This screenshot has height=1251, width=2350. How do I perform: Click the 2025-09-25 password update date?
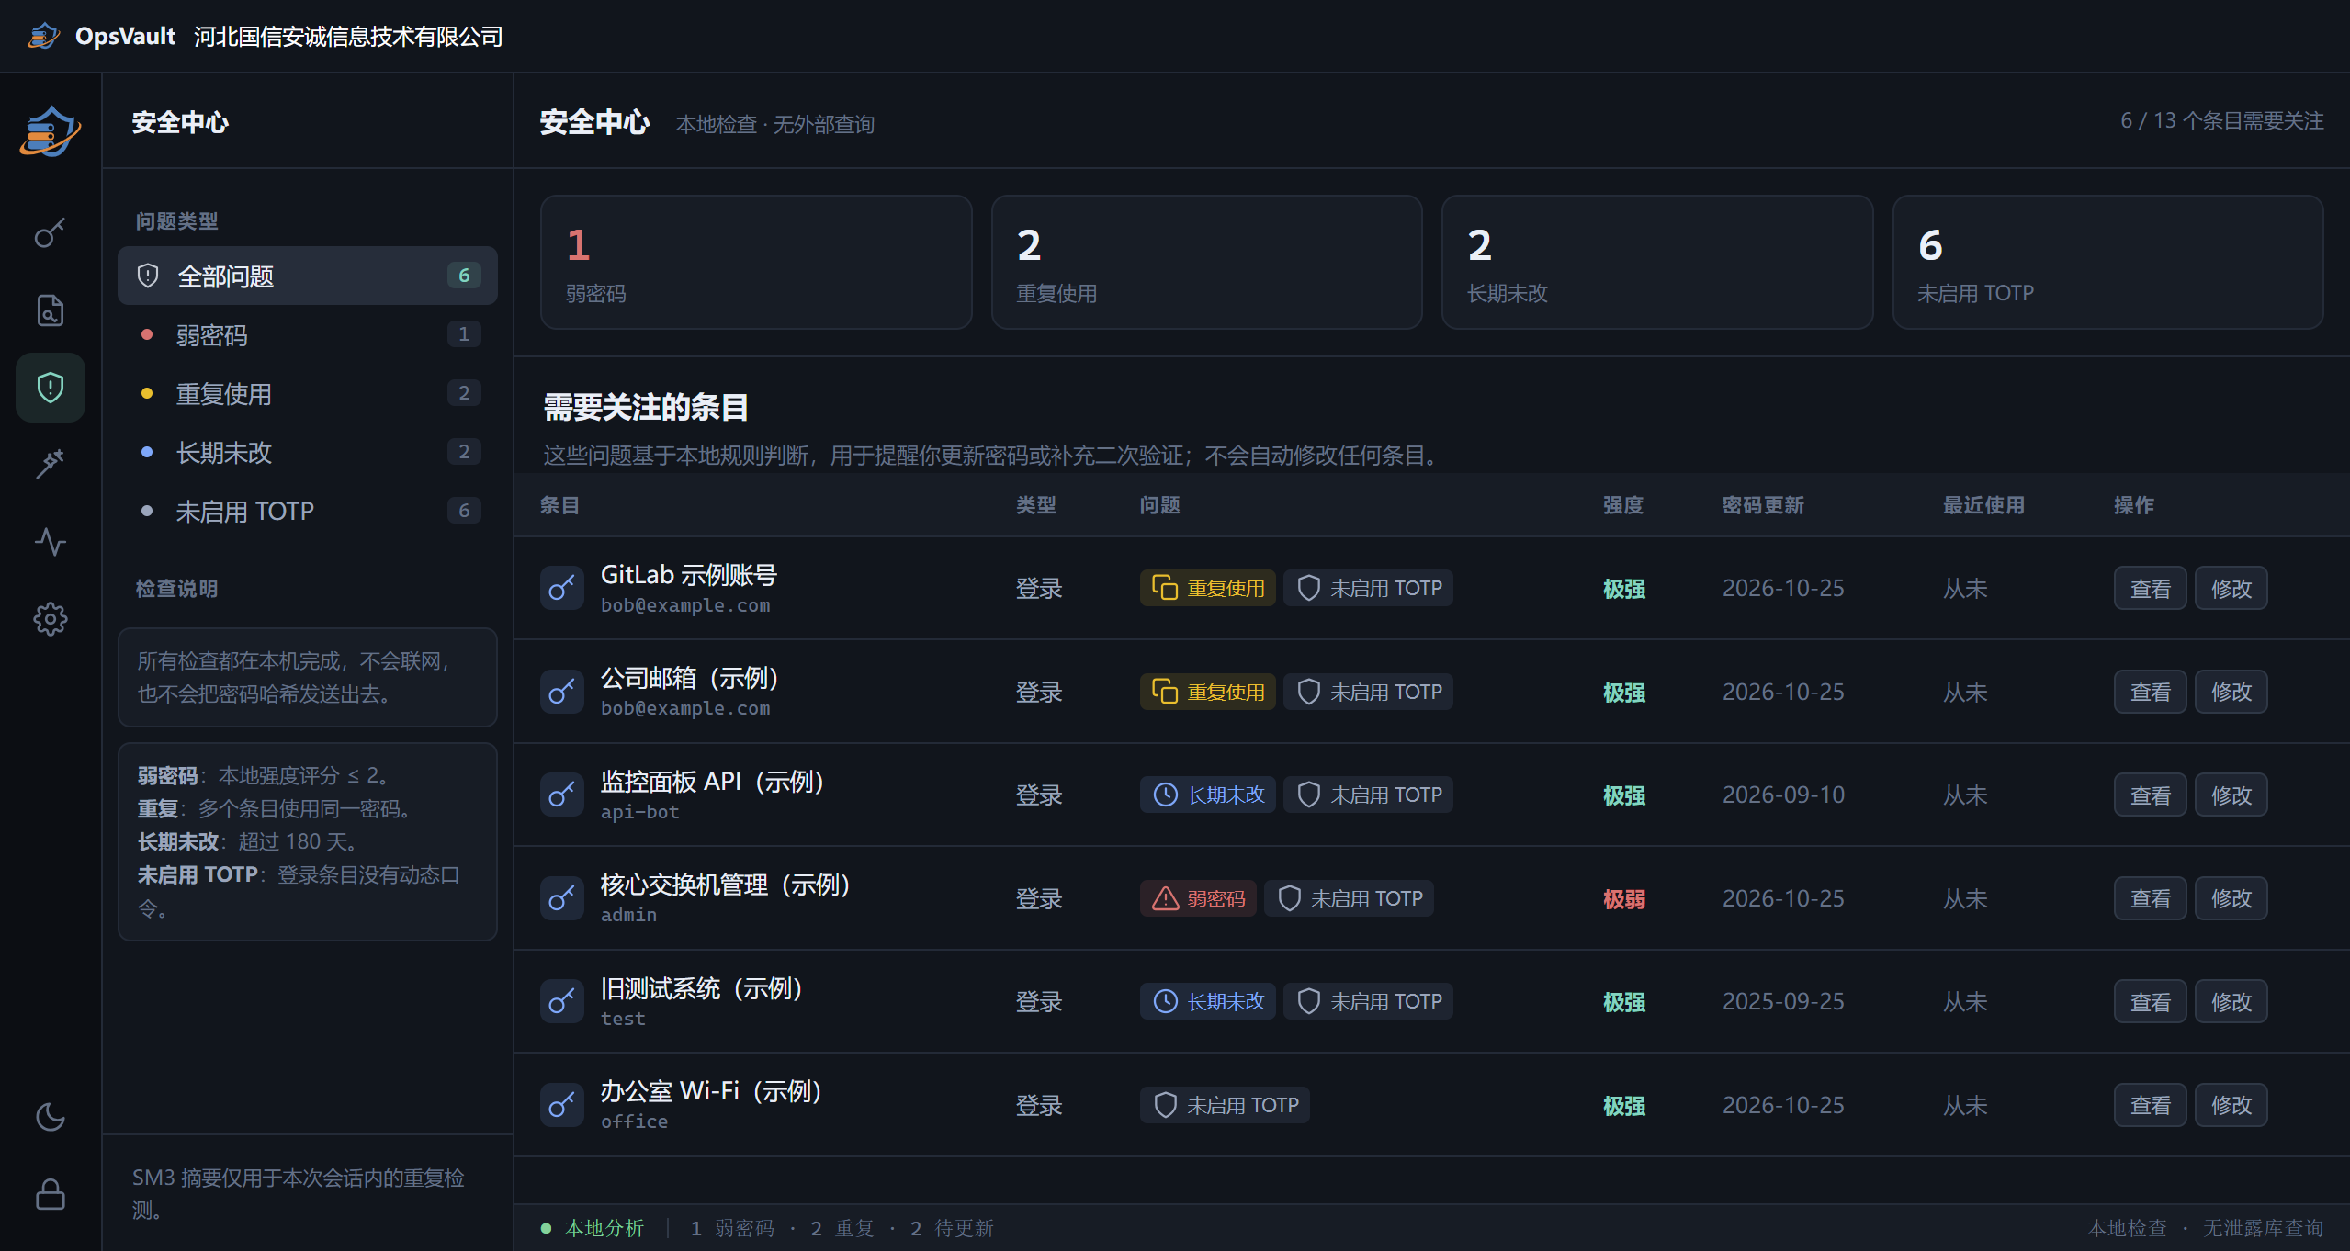1783,1001
